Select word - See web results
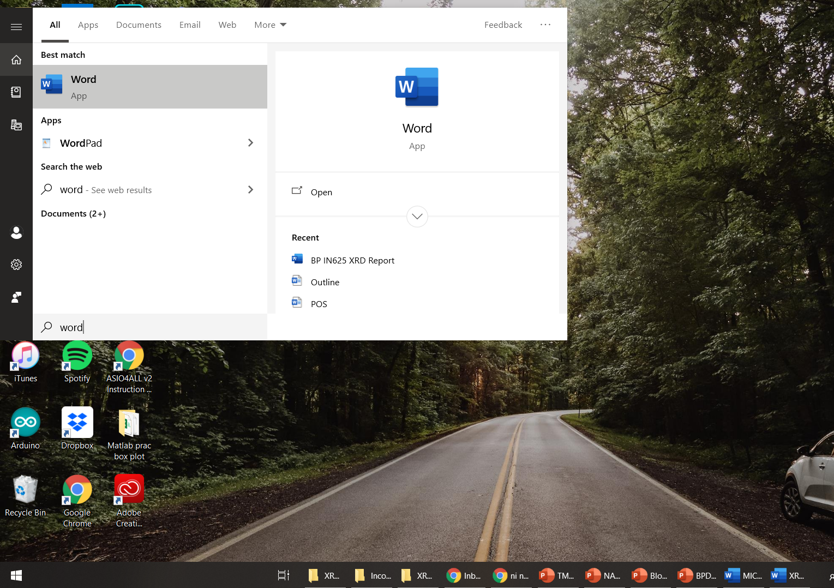The width and height of the screenshot is (834, 588). click(150, 190)
